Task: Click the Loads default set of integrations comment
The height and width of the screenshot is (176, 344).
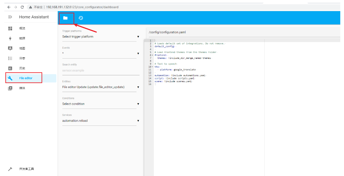Action: click(x=190, y=44)
